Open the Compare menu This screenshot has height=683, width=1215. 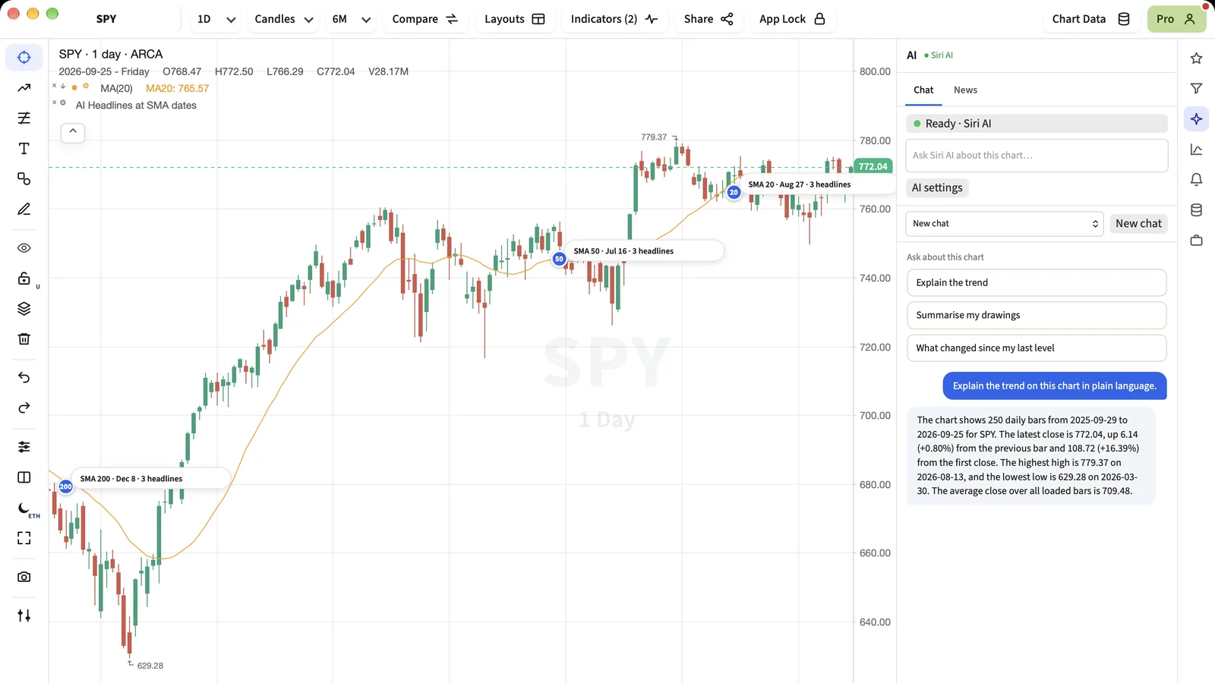[424, 19]
